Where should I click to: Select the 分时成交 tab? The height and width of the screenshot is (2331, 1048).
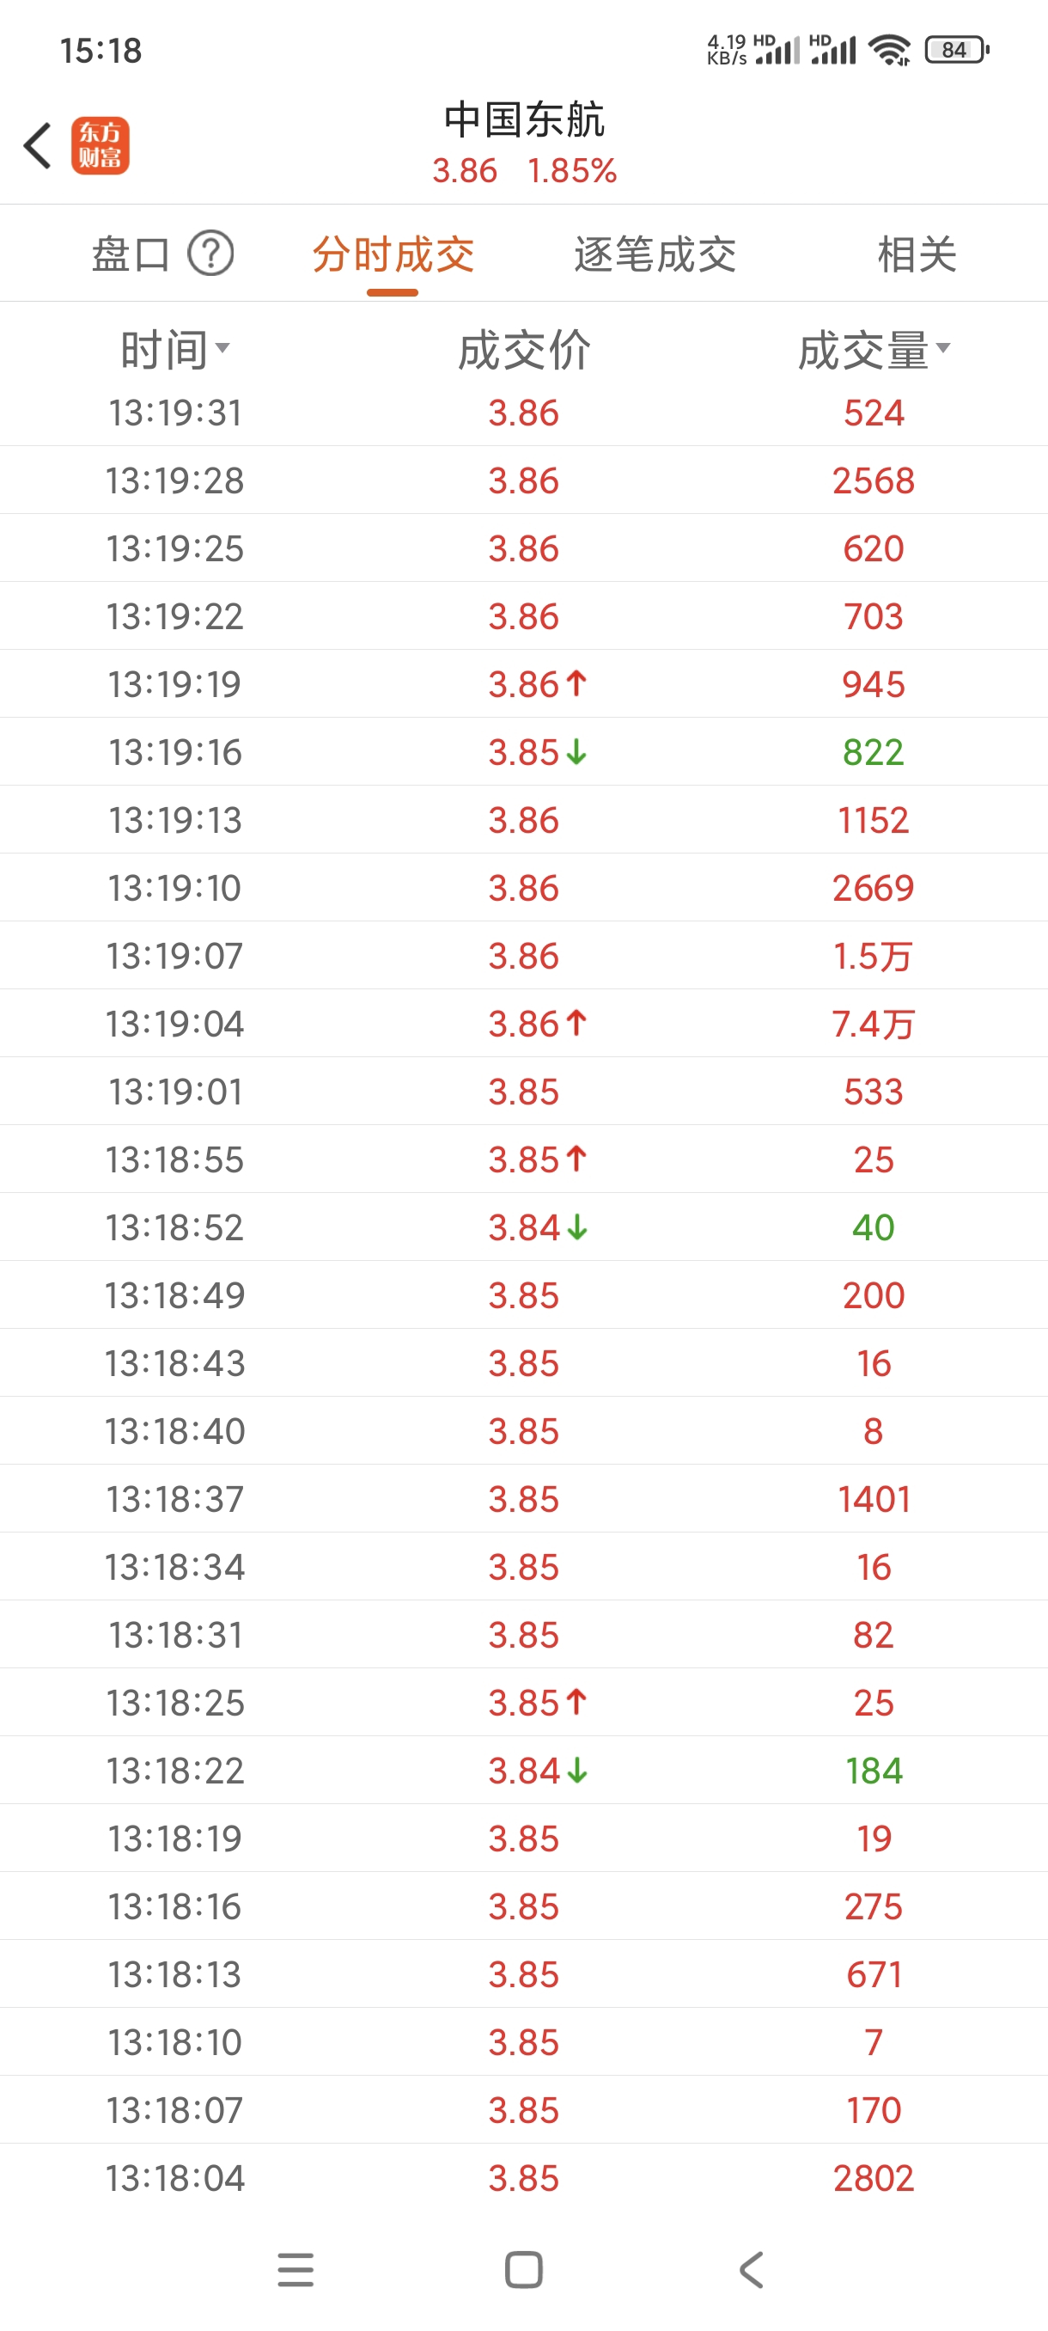point(393,254)
